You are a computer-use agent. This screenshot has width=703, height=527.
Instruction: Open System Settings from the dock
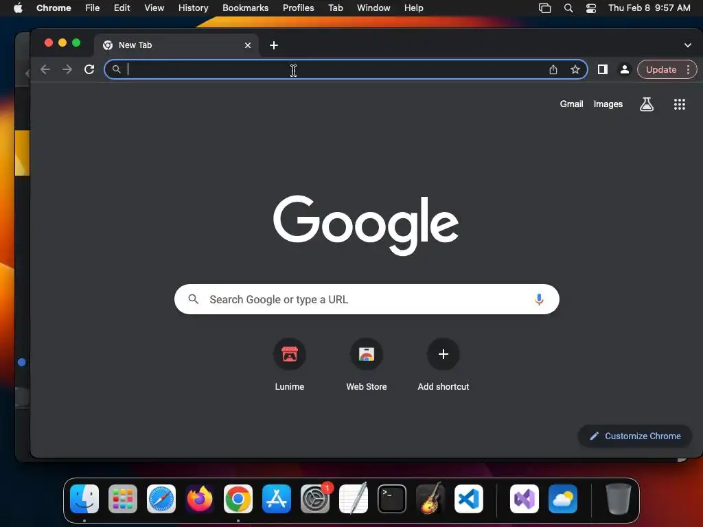tap(315, 499)
